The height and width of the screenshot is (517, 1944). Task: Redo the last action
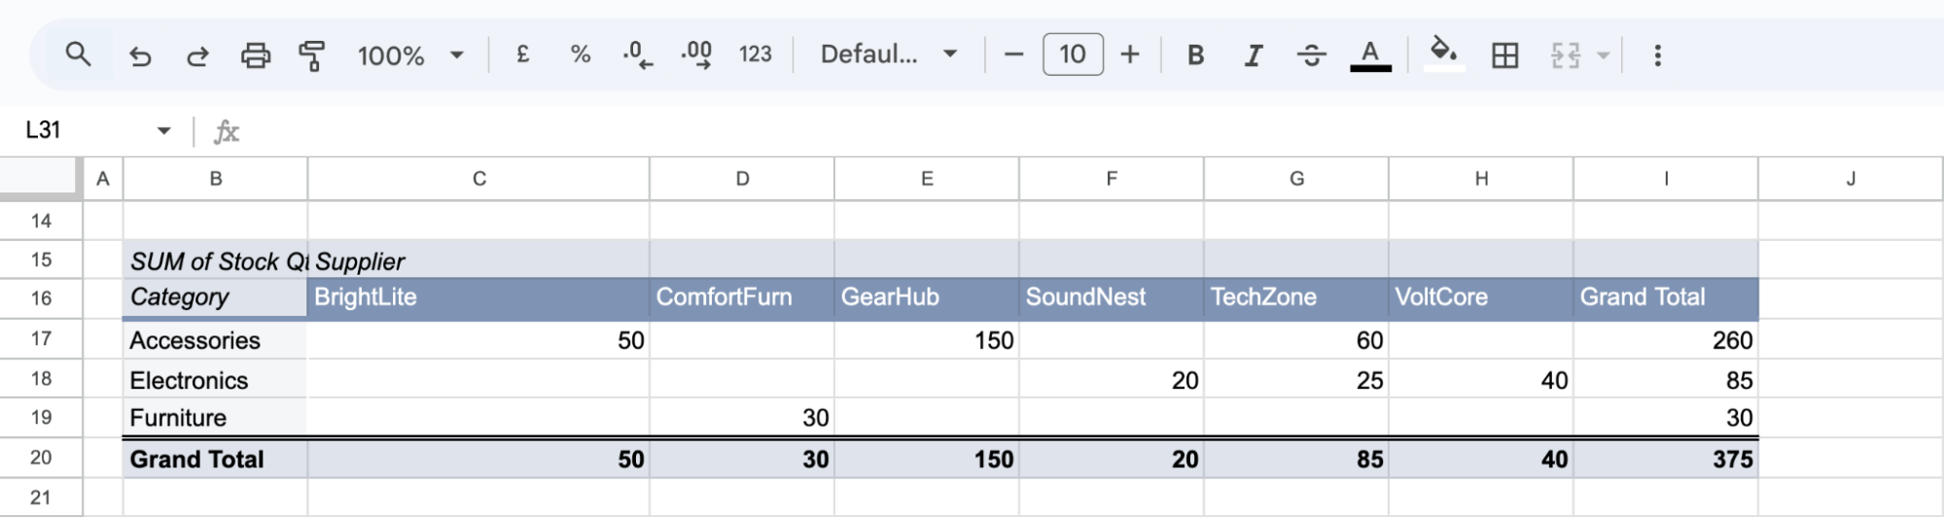tap(197, 55)
